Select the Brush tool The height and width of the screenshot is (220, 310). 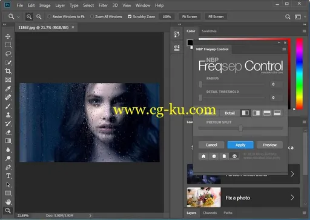coord(8,106)
